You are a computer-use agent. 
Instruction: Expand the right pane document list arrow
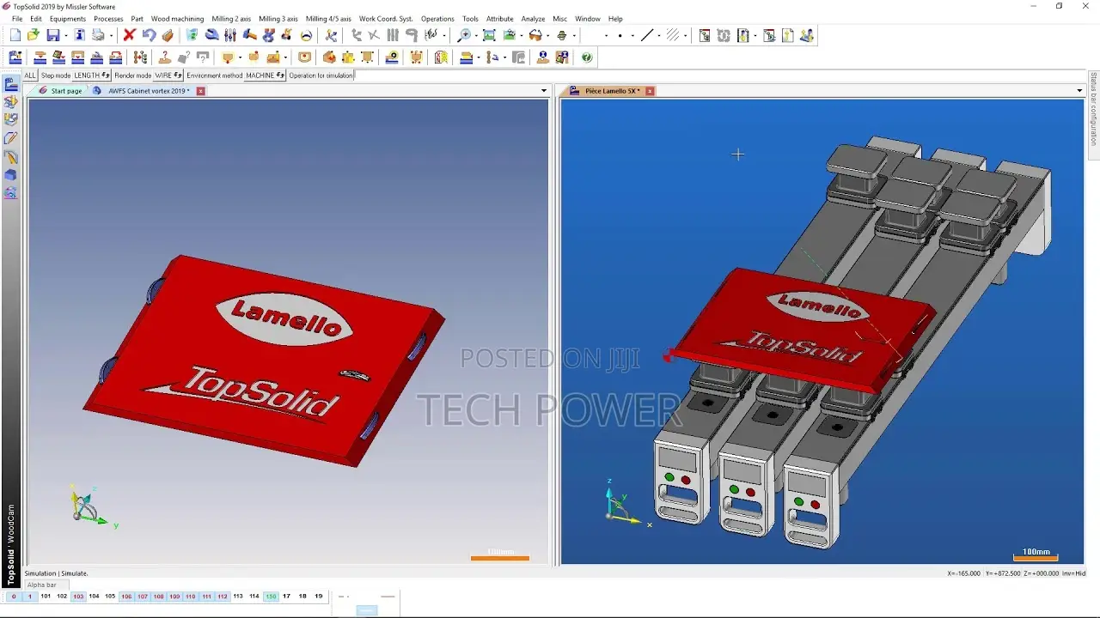point(1079,91)
